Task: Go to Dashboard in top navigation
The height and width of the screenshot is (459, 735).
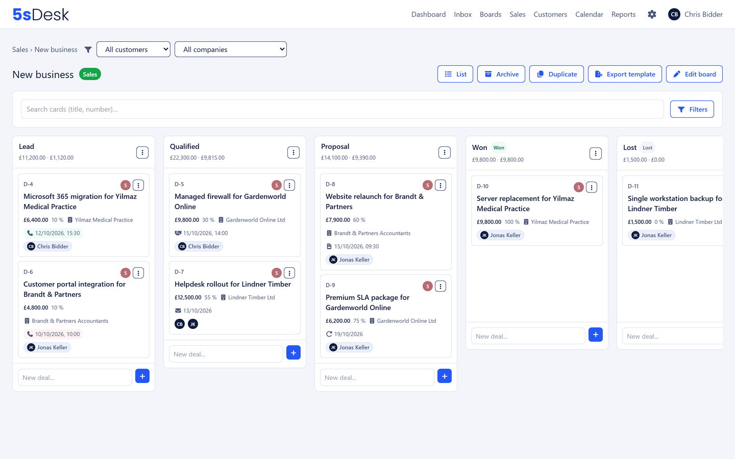Action: [x=429, y=14]
